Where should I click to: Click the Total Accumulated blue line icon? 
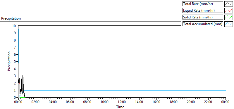pyautogui.click(x=228, y=24)
